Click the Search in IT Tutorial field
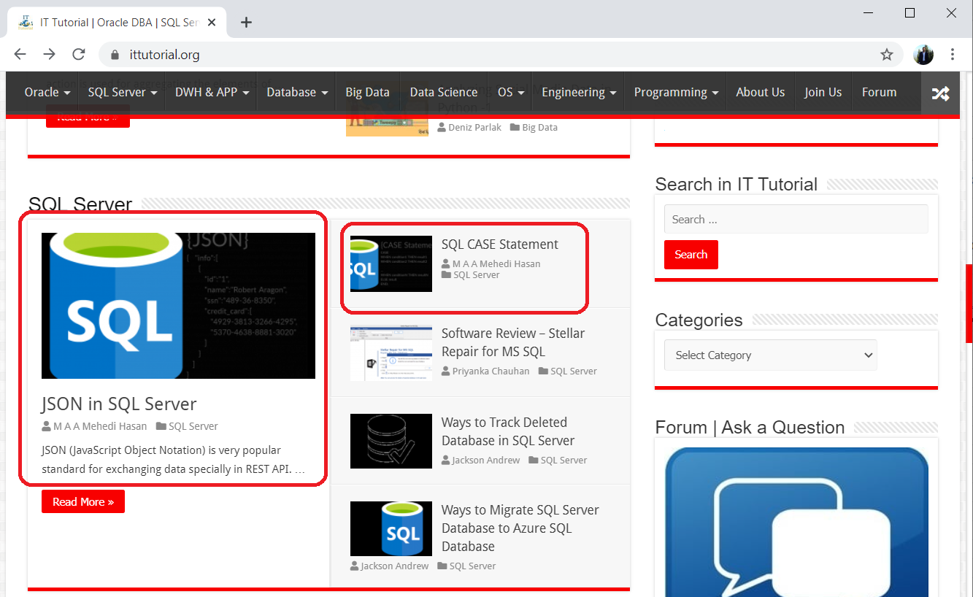Screen dimensions: 973x597 click(796, 219)
